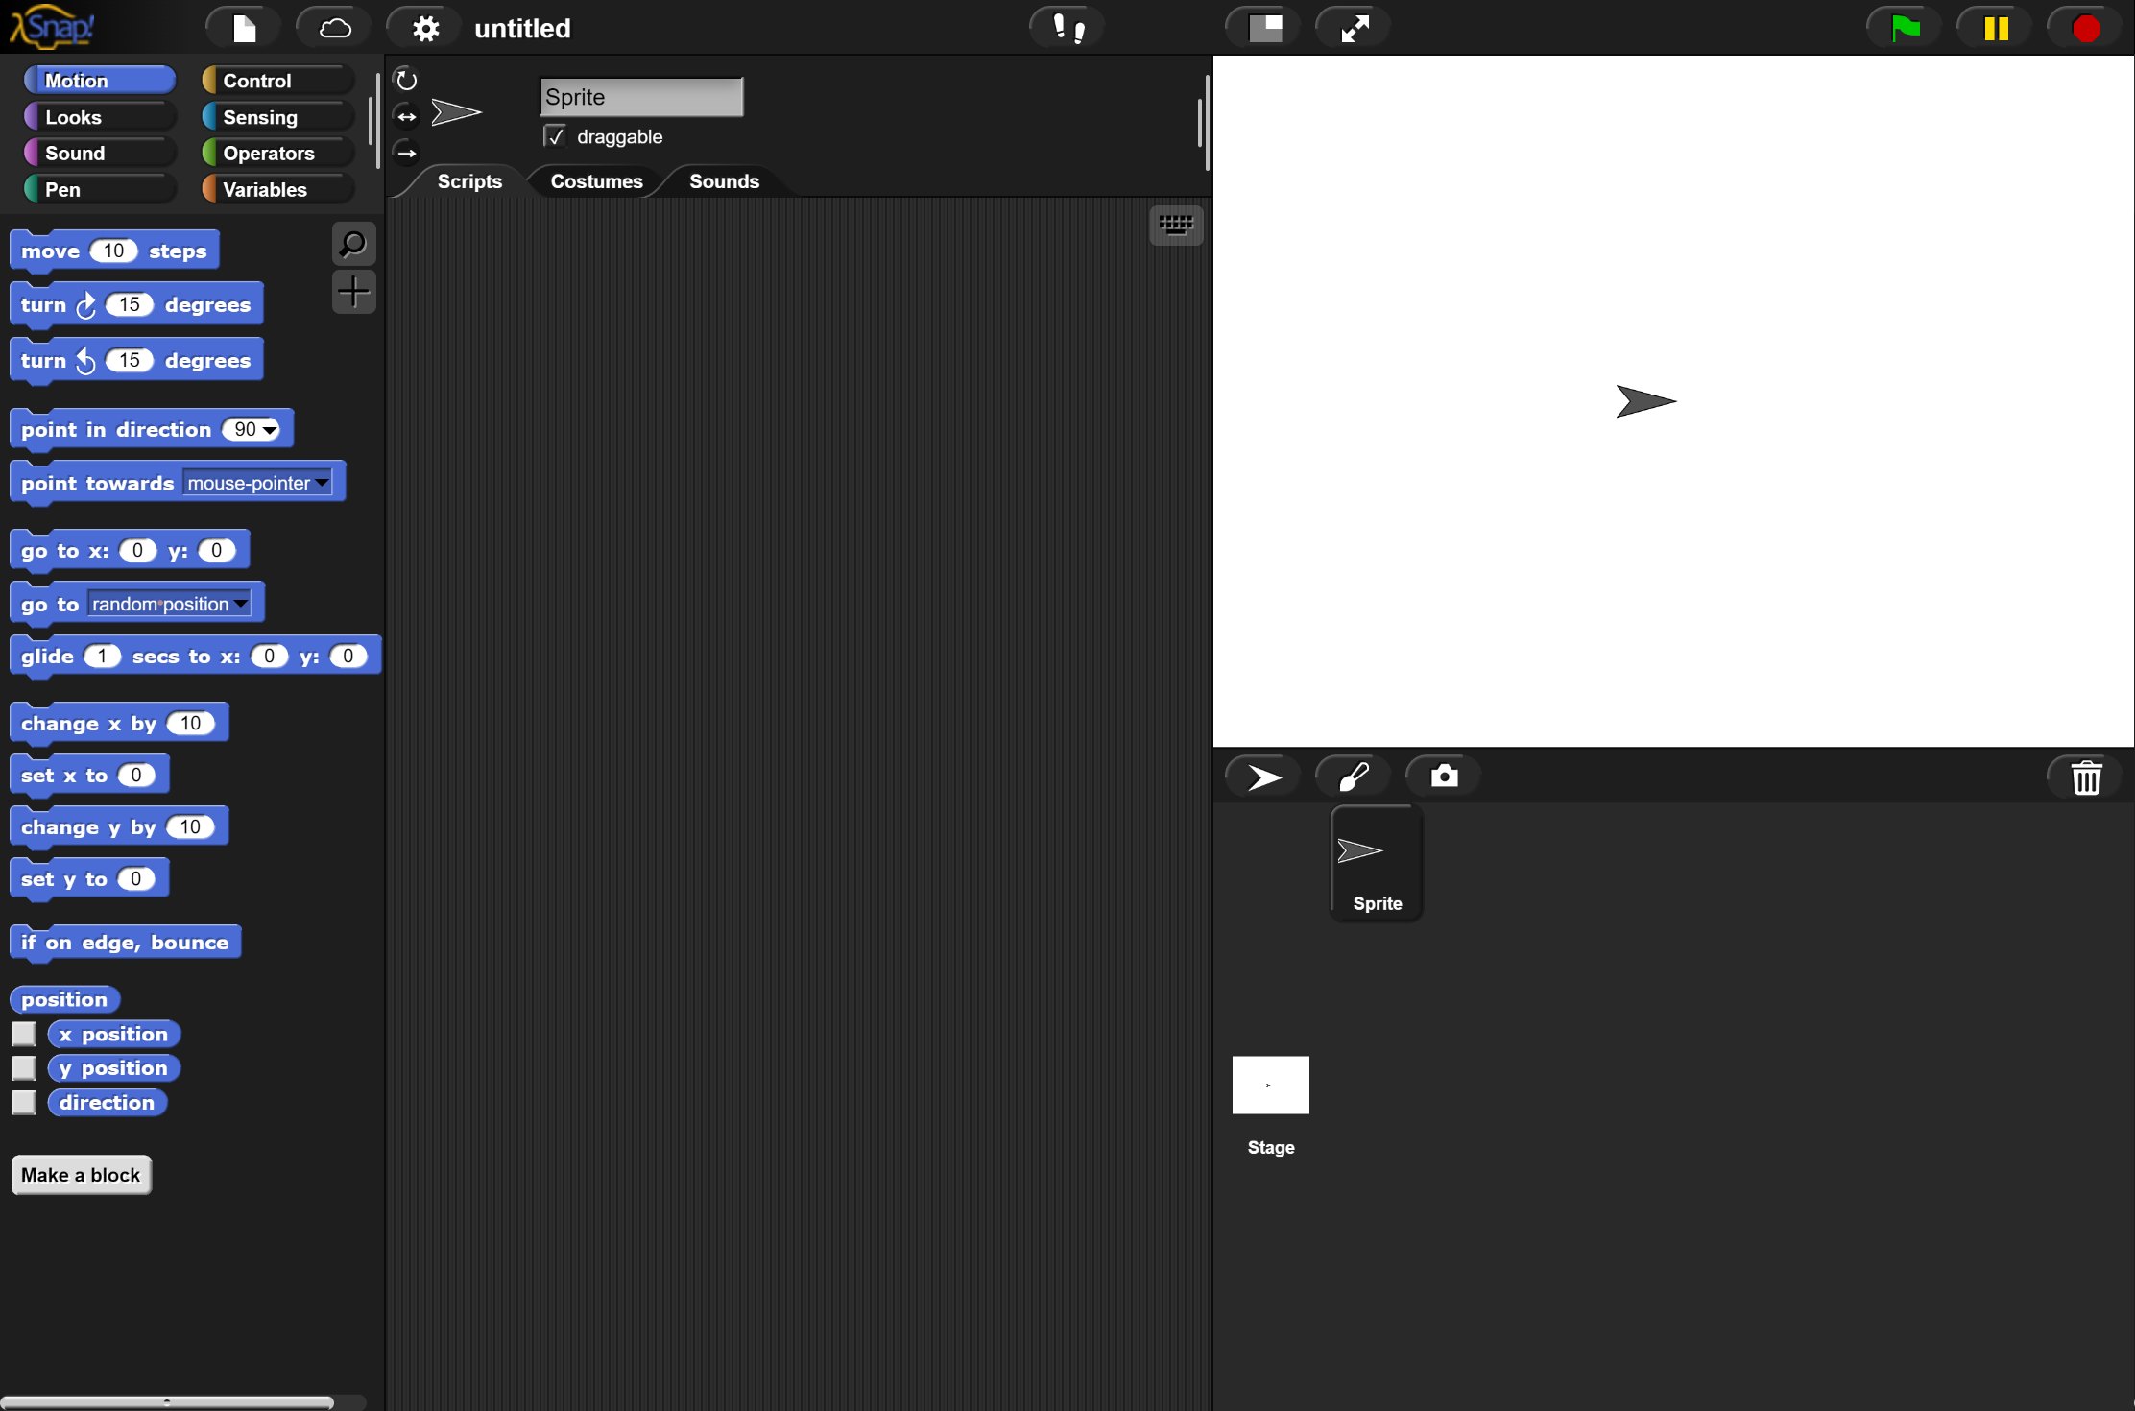The image size is (2135, 1411).
Task: Open the settings gear menu
Action: [425, 28]
